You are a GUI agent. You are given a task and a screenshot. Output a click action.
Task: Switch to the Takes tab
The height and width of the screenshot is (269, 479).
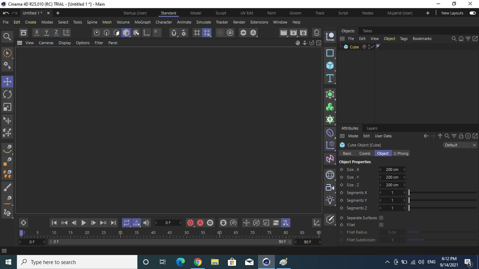367,31
